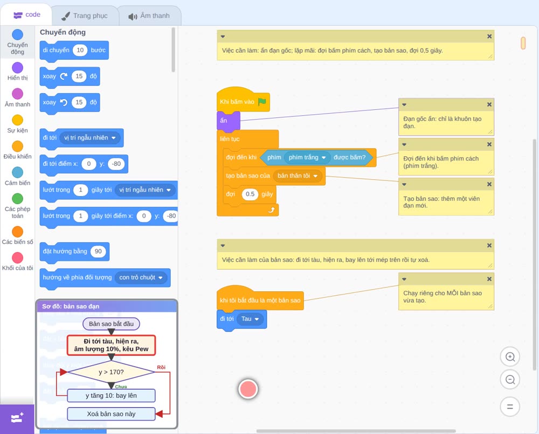Open the Trang phục tab
Image resolution: width=539 pixels, height=434 pixels.
click(84, 16)
